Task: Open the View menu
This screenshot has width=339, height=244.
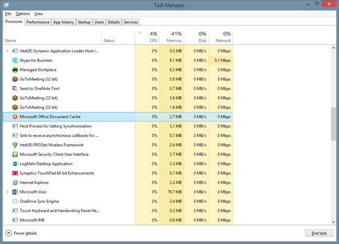Action: 39,14
